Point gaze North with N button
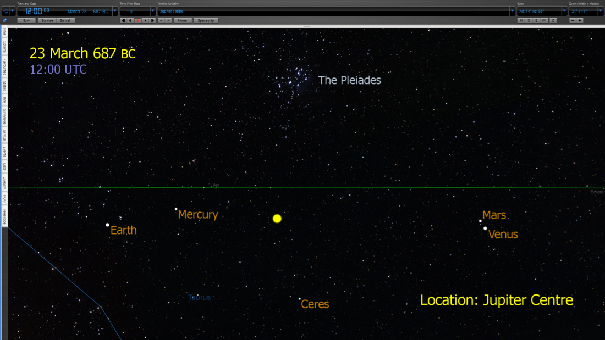This screenshot has width=605, height=340. click(x=521, y=20)
